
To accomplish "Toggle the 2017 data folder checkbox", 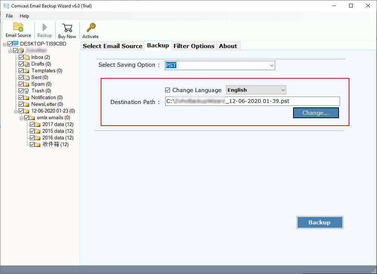I will click(x=32, y=125).
